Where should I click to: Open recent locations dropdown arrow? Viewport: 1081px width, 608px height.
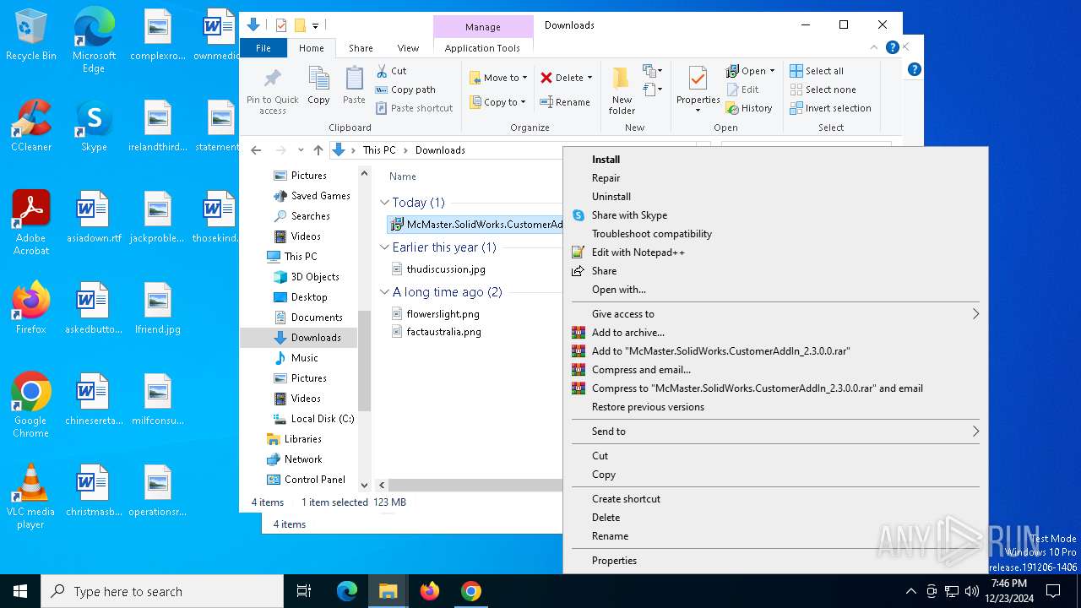tap(301, 150)
